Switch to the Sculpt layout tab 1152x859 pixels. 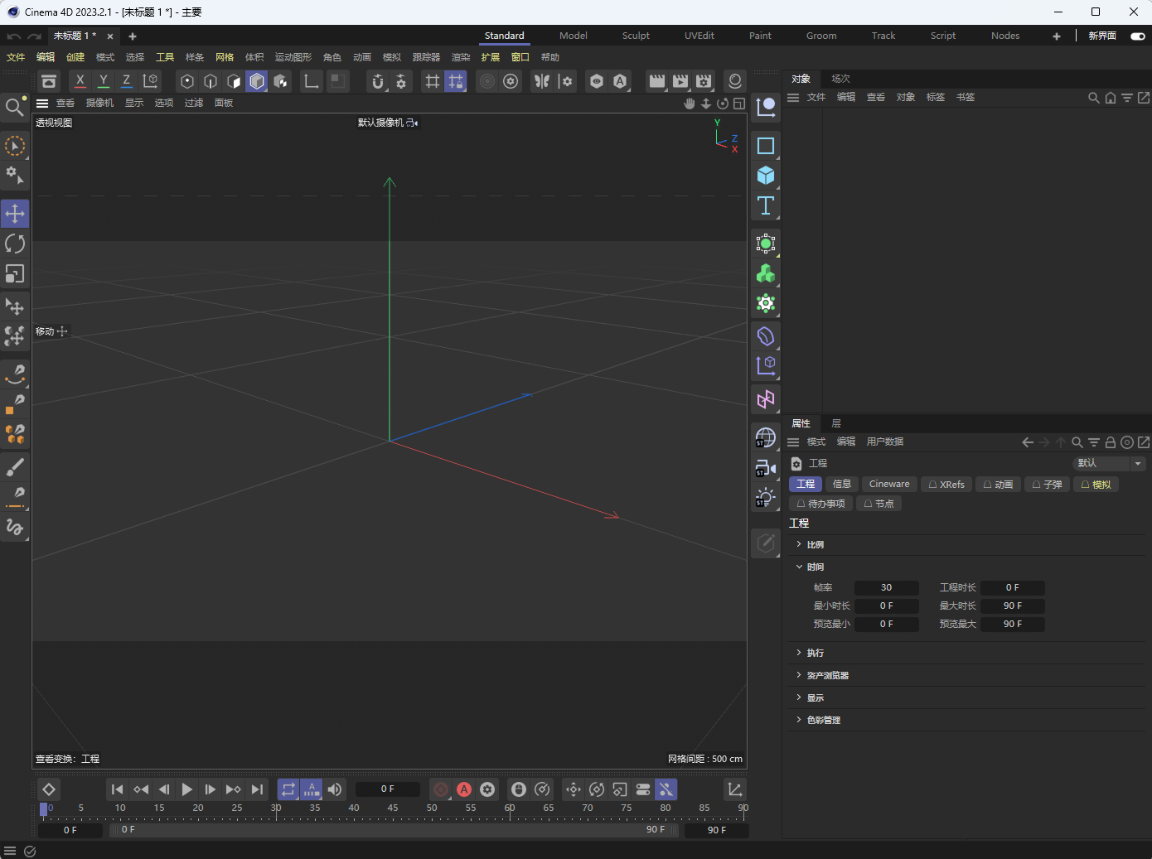635,36
